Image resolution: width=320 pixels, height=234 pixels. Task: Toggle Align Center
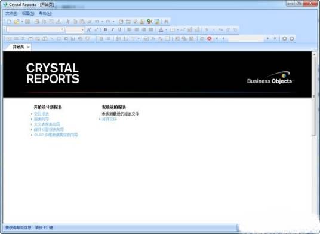point(136,30)
